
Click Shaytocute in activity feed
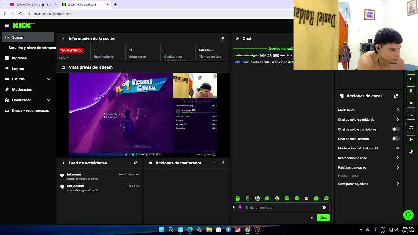[75, 186]
